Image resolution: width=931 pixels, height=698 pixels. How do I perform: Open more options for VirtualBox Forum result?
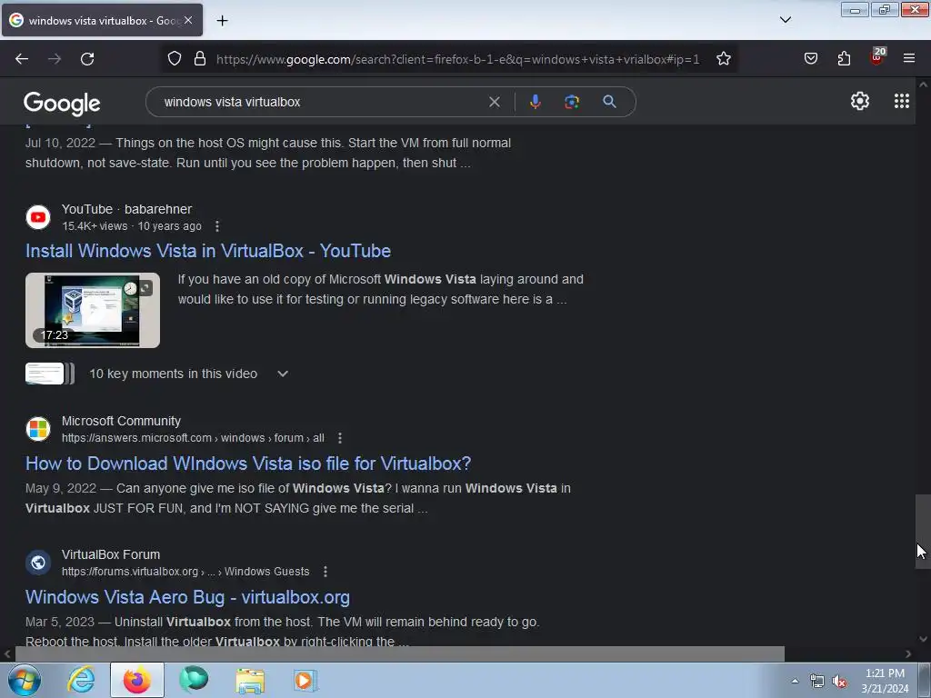coord(325,572)
